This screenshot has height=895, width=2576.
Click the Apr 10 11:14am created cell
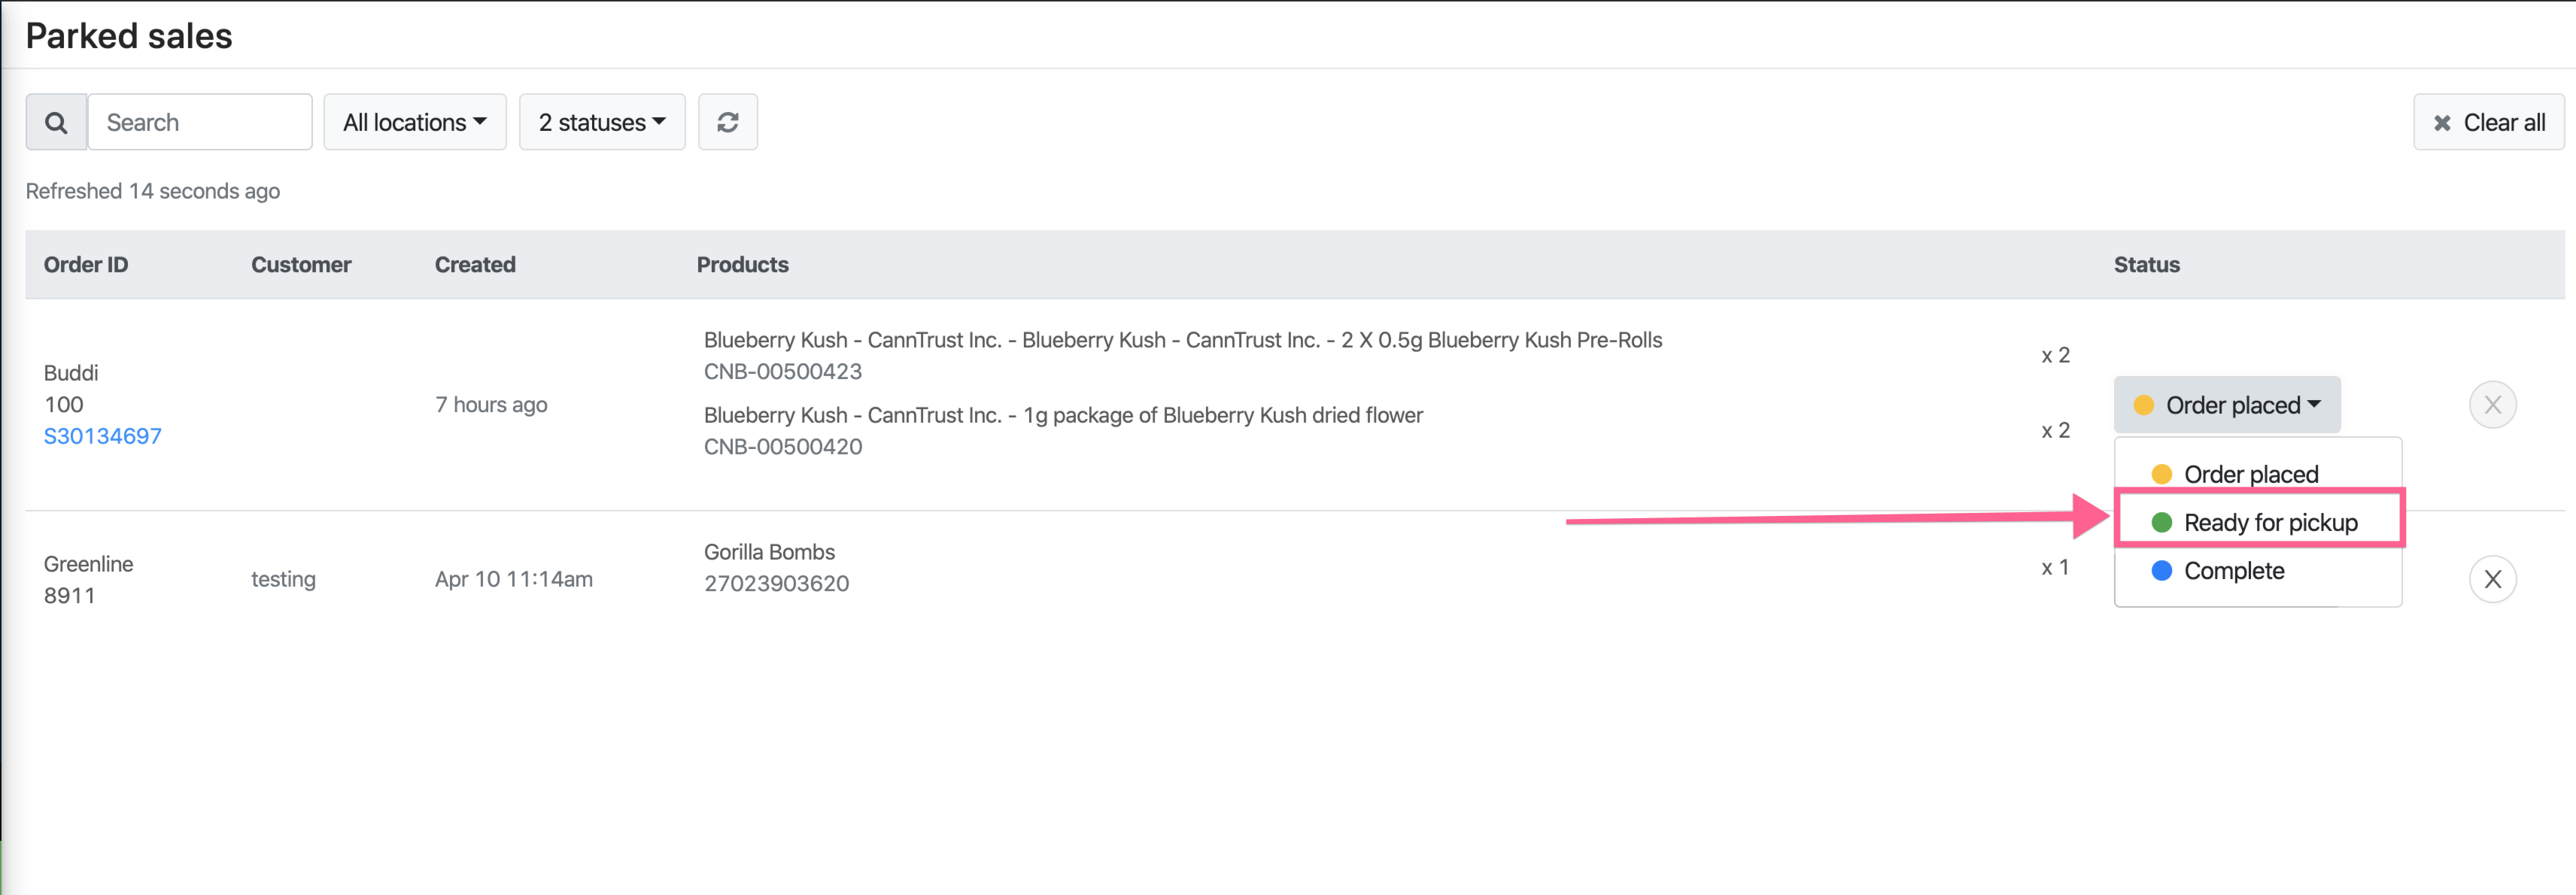tap(513, 579)
